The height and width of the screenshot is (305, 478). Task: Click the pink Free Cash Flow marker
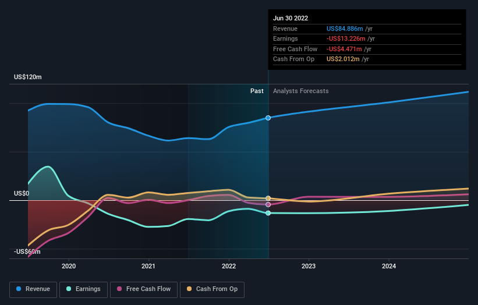(x=268, y=204)
